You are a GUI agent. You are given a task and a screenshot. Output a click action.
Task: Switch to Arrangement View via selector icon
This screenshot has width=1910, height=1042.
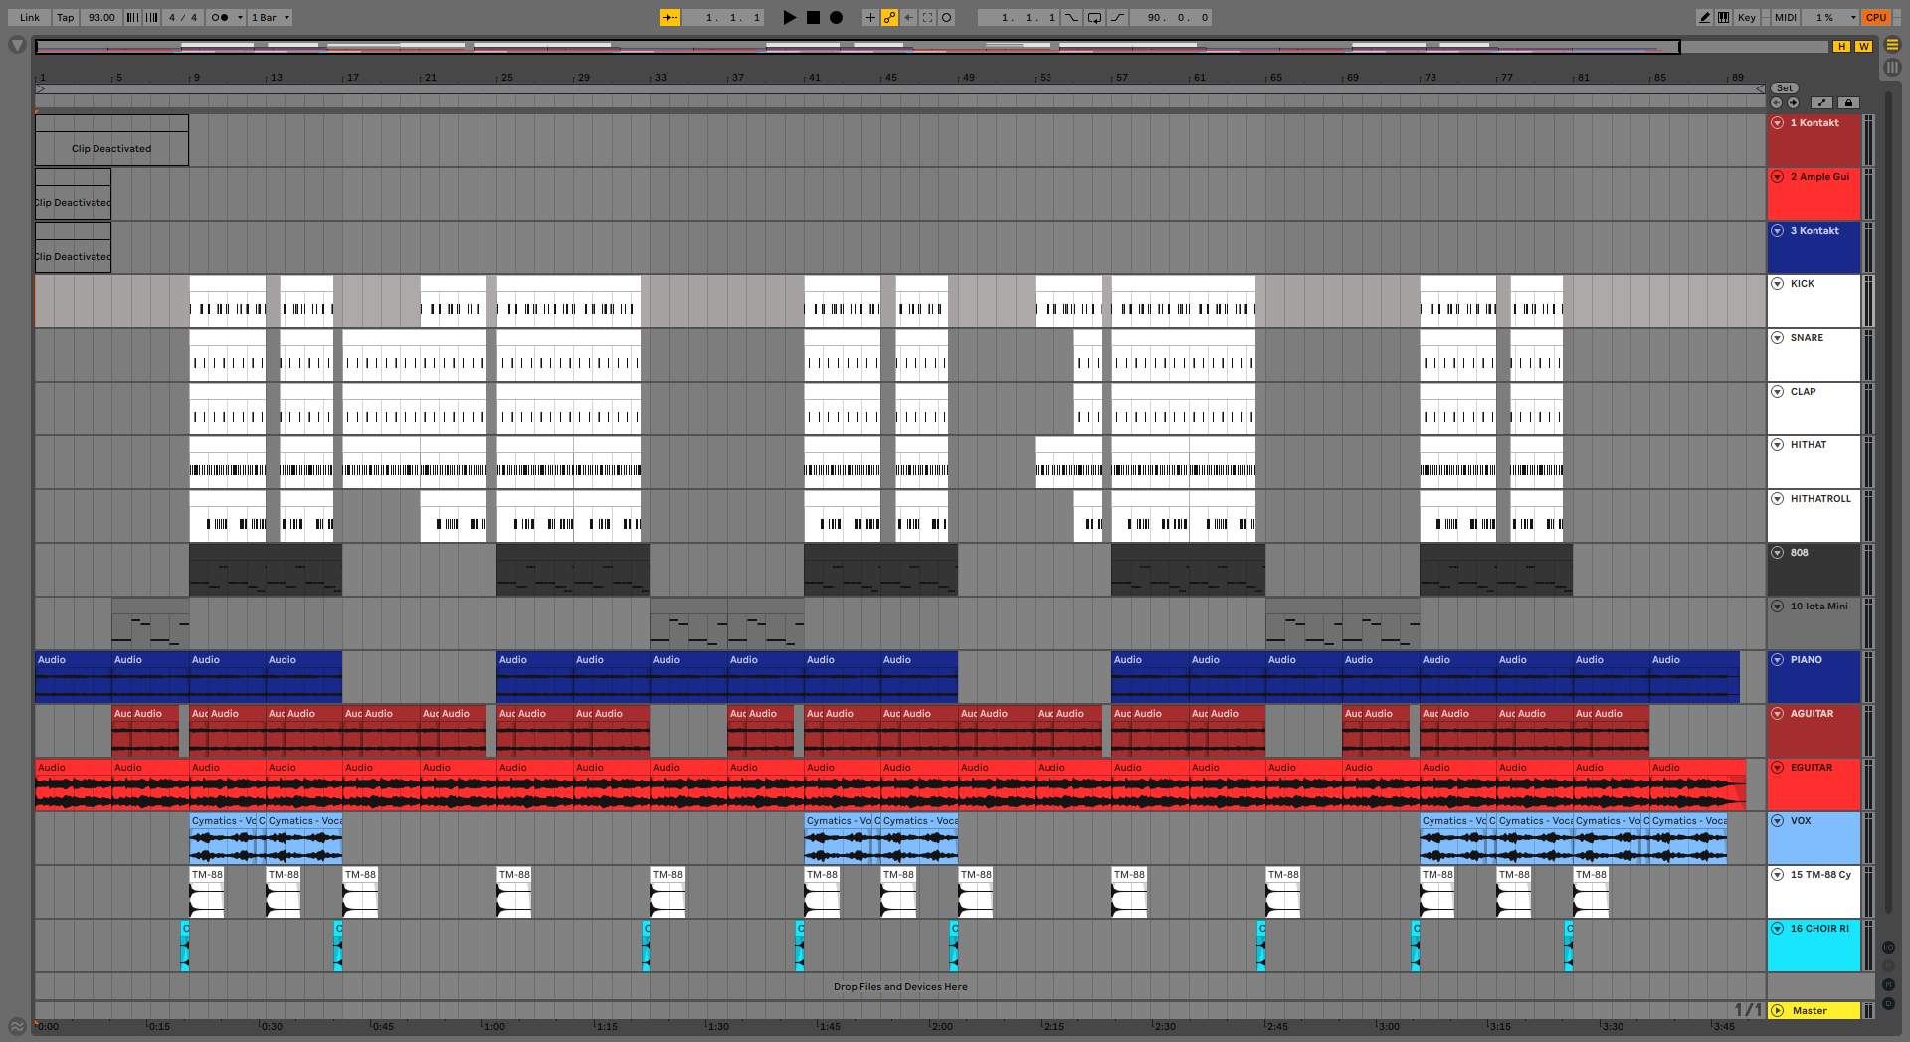pyautogui.click(x=1892, y=45)
